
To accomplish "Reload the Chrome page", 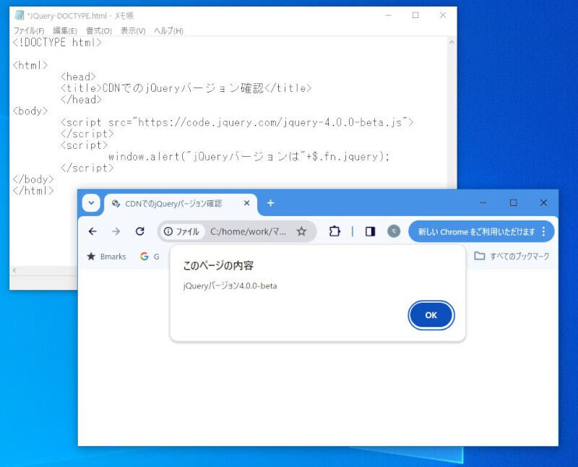I will coord(139,231).
